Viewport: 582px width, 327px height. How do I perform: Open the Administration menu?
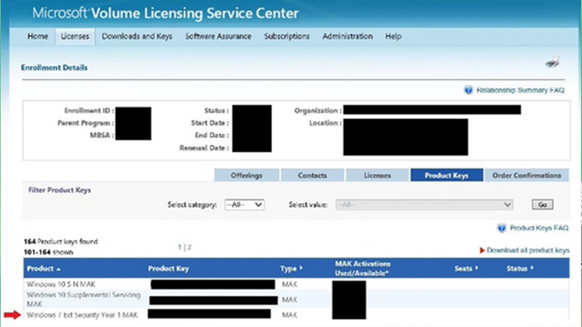click(347, 36)
